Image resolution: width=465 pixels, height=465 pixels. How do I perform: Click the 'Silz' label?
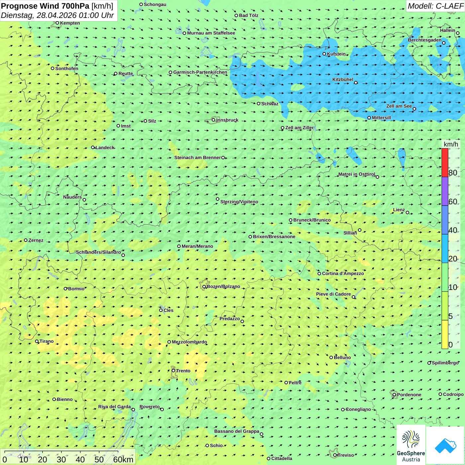tap(152, 121)
